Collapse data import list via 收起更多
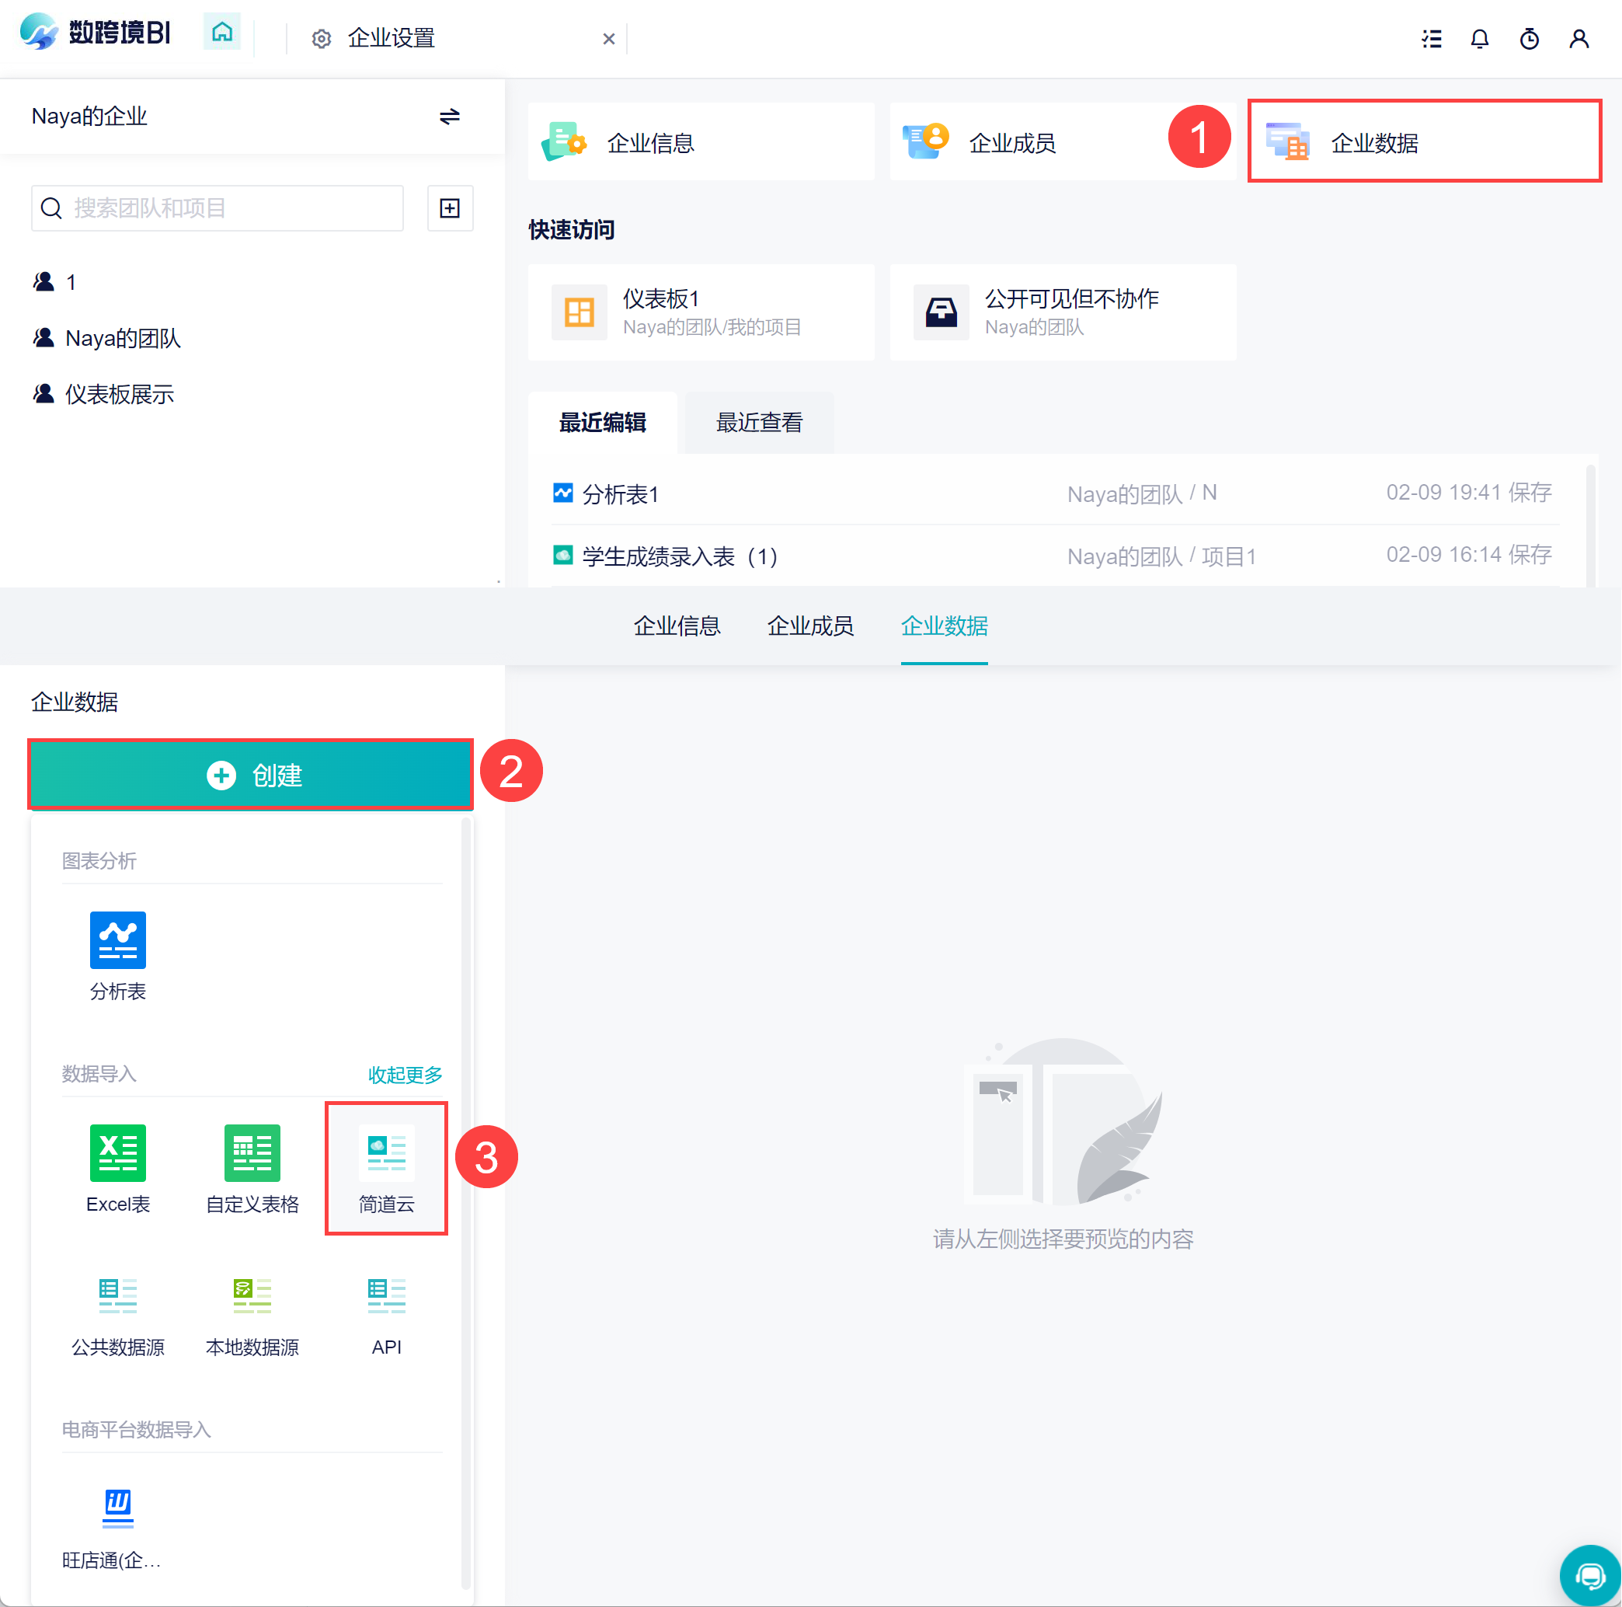 click(x=405, y=1075)
